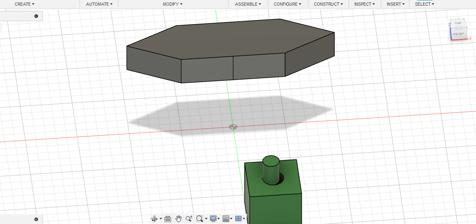Select the small green cylinder peg

click(271, 169)
